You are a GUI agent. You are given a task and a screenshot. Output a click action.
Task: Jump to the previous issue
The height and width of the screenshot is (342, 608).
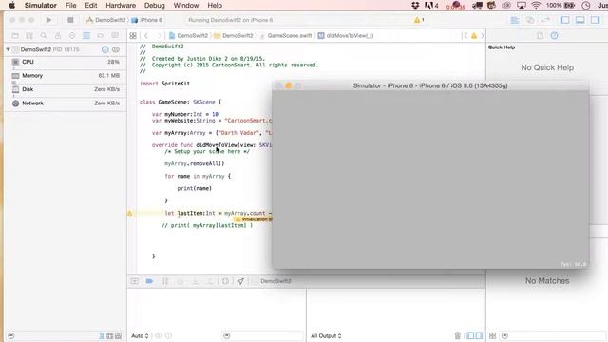pyautogui.click(x=465, y=36)
